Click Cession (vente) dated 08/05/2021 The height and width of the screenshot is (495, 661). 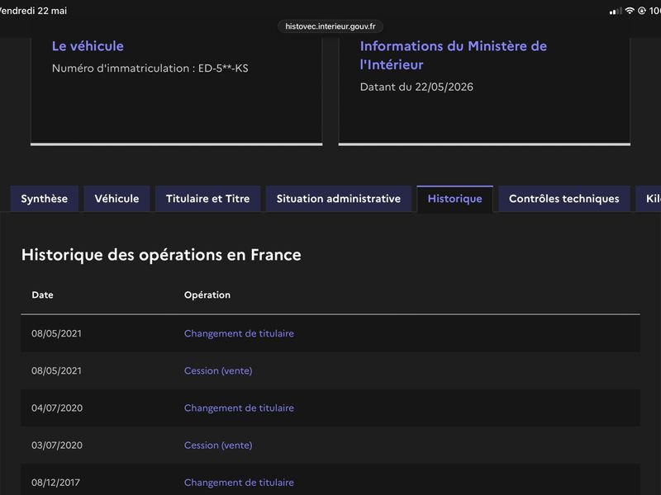tap(218, 370)
